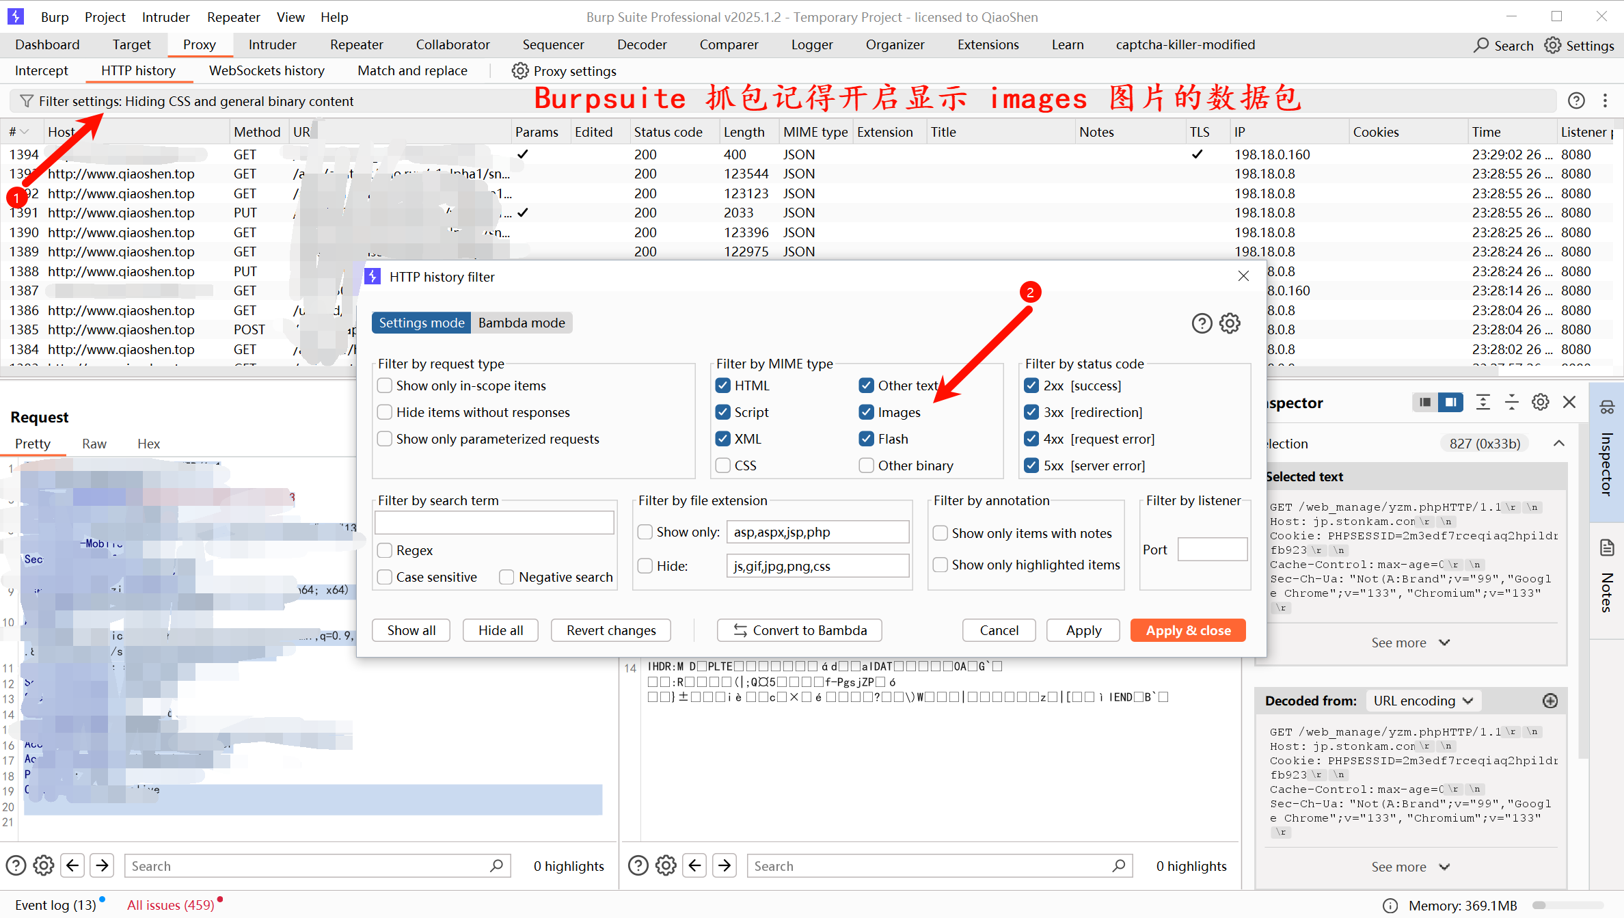
Task: Click the Apply & close button
Action: (1187, 630)
